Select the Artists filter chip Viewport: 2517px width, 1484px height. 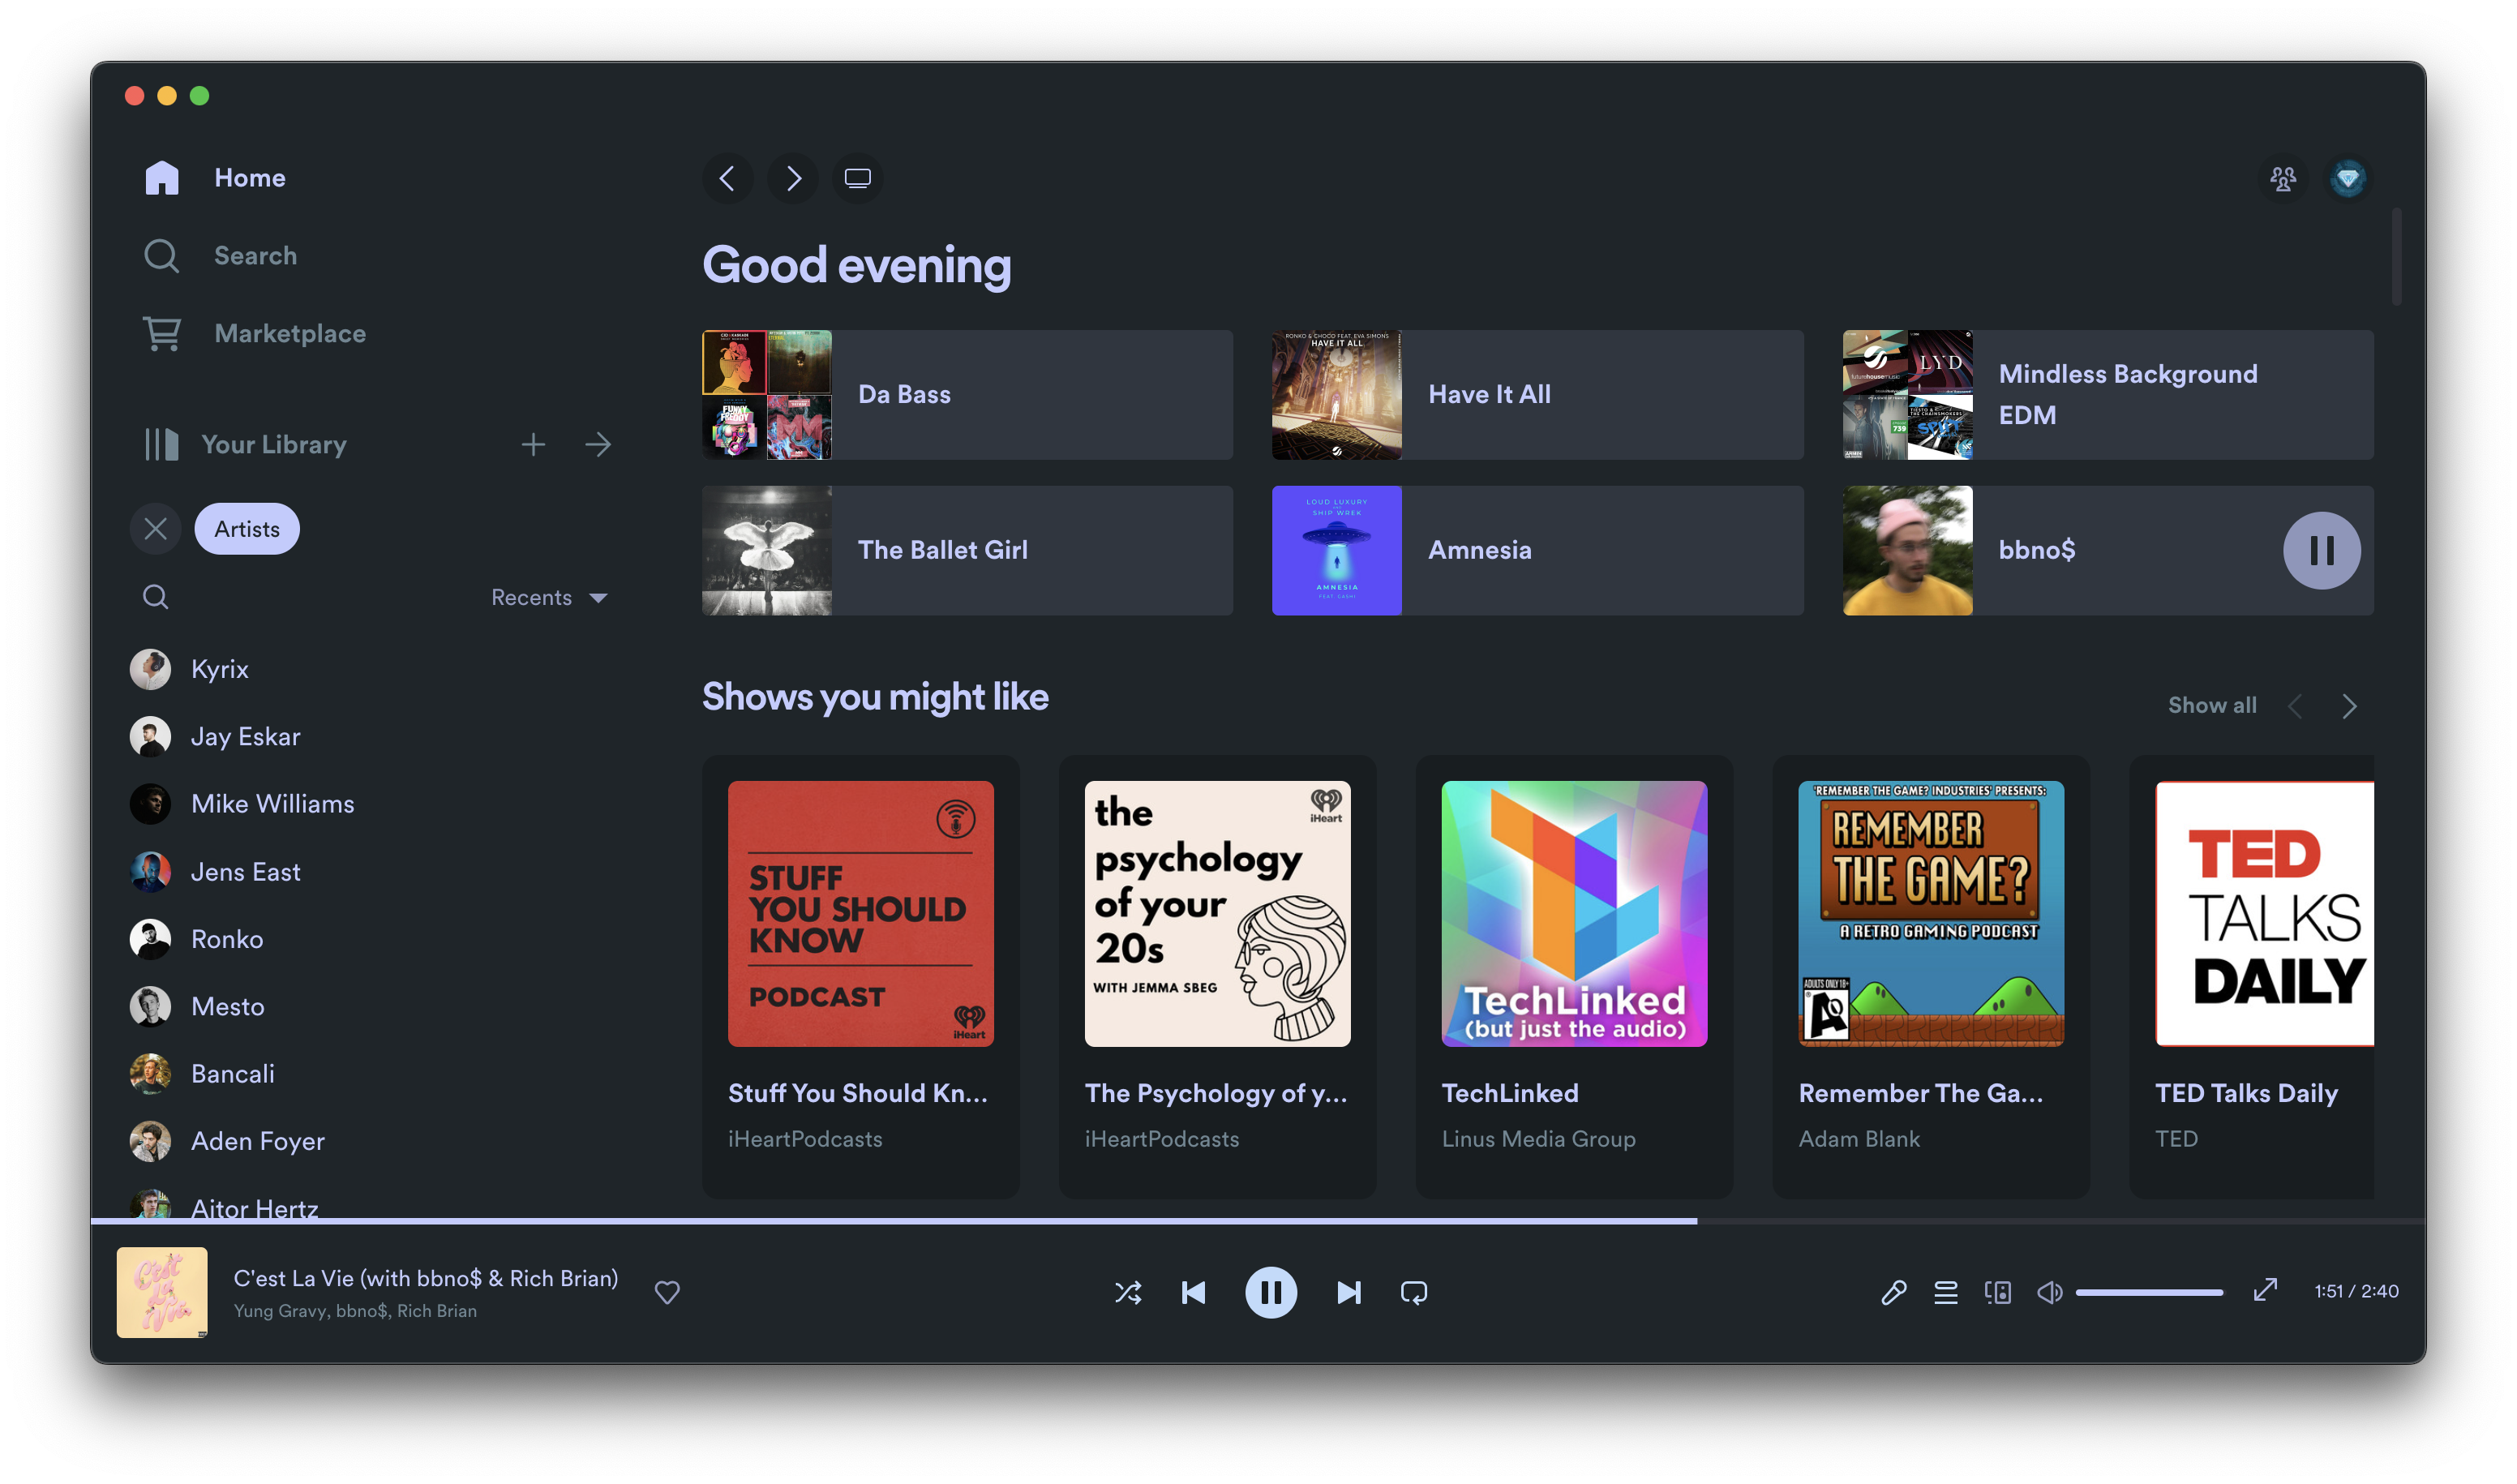246,529
